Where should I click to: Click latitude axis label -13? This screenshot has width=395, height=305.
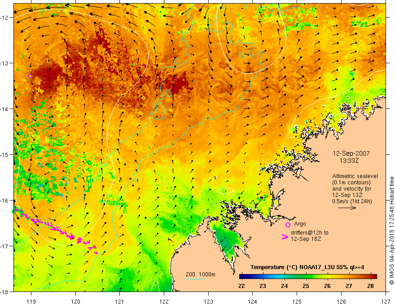(5, 63)
